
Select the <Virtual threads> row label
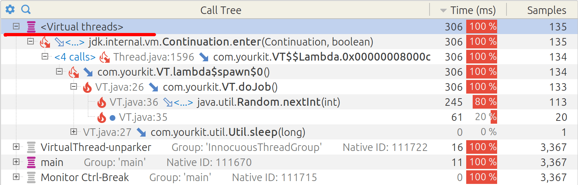point(82,27)
